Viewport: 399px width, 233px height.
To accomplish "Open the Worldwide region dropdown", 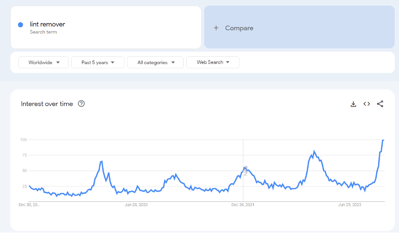I will [x=43, y=62].
